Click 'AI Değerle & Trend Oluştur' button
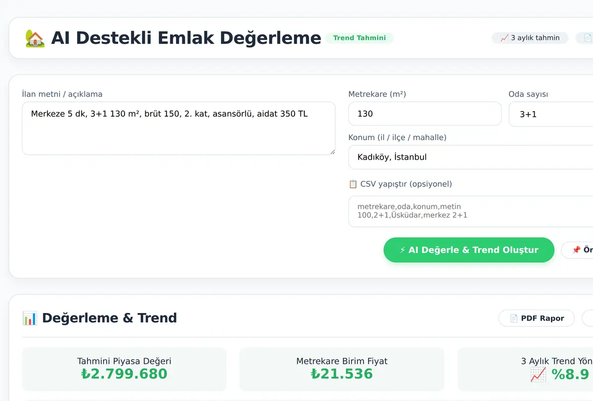The image size is (593, 401). click(x=469, y=250)
